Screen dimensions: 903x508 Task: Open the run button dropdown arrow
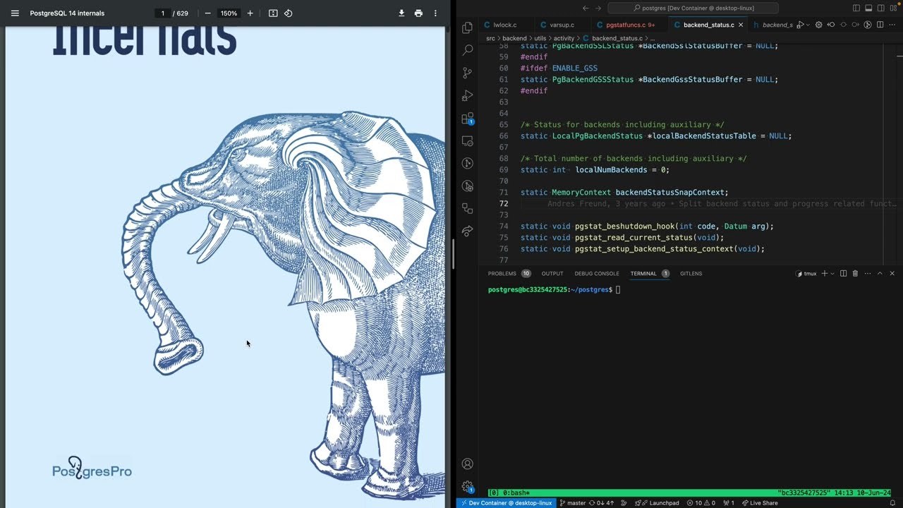(808, 25)
